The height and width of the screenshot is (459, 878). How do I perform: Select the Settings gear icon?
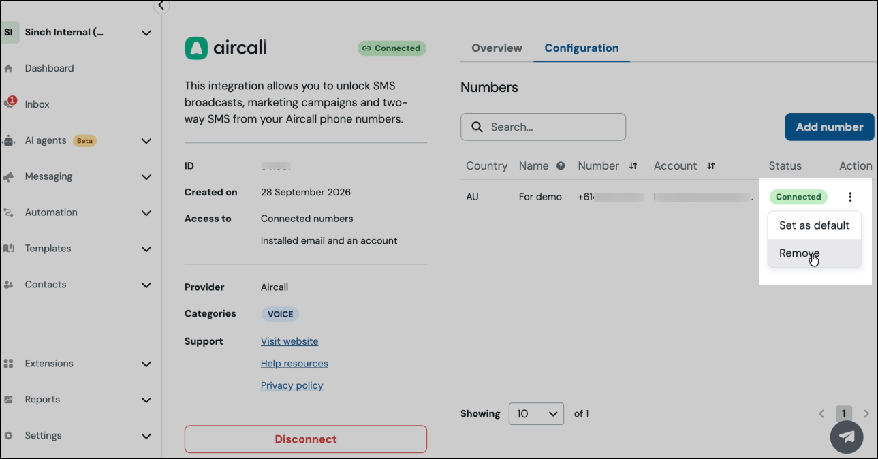[9, 436]
